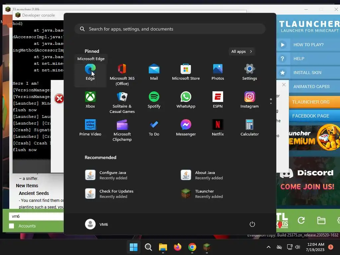Open the clock and date flyout
Screen dimensions: 340x255
315,247
